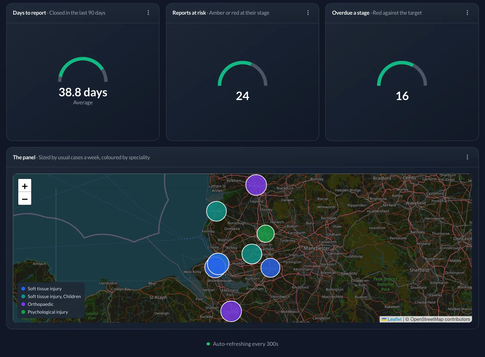Screen dimensions: 485x357
Task: Click the Reports at risk gauge arc
Action: coord(243,73)
